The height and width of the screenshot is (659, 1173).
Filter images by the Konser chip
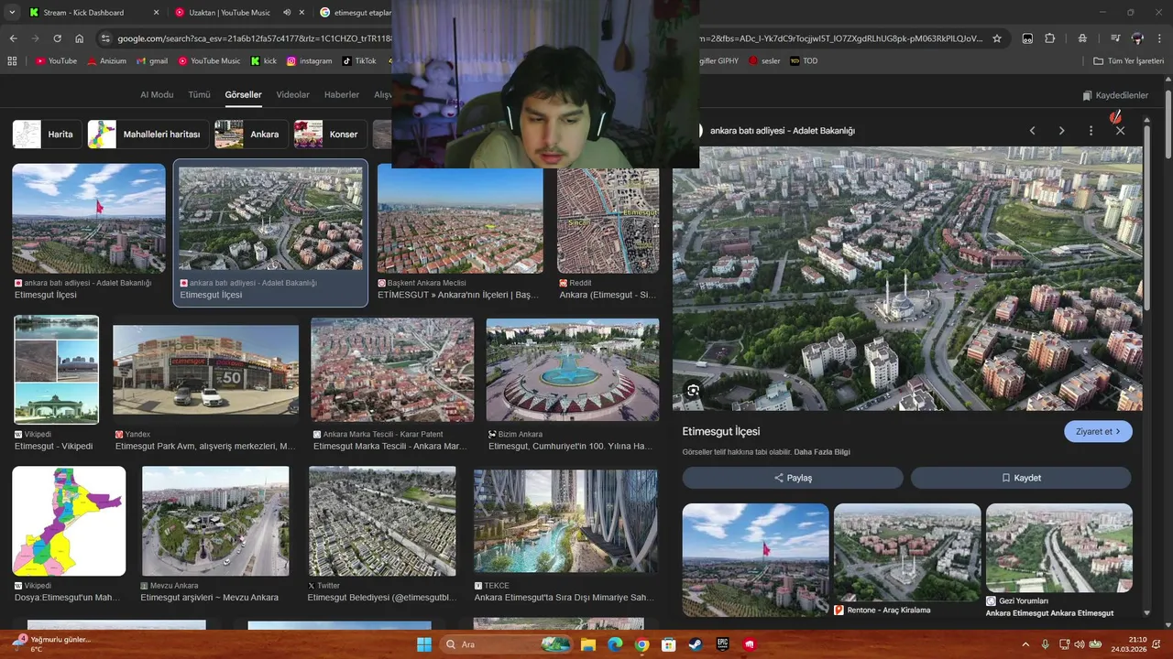(330, 135)
